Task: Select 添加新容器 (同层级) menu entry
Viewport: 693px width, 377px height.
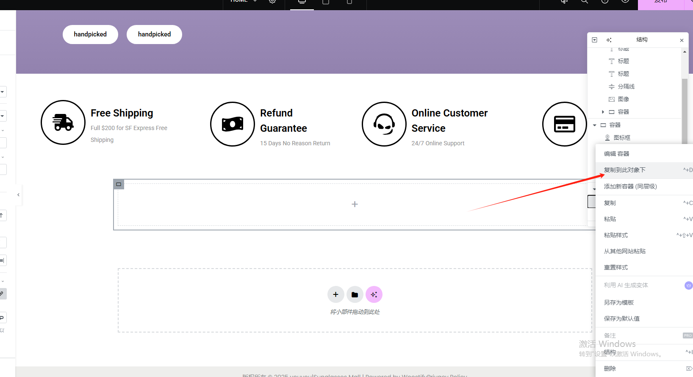Action: coord(630,186)
